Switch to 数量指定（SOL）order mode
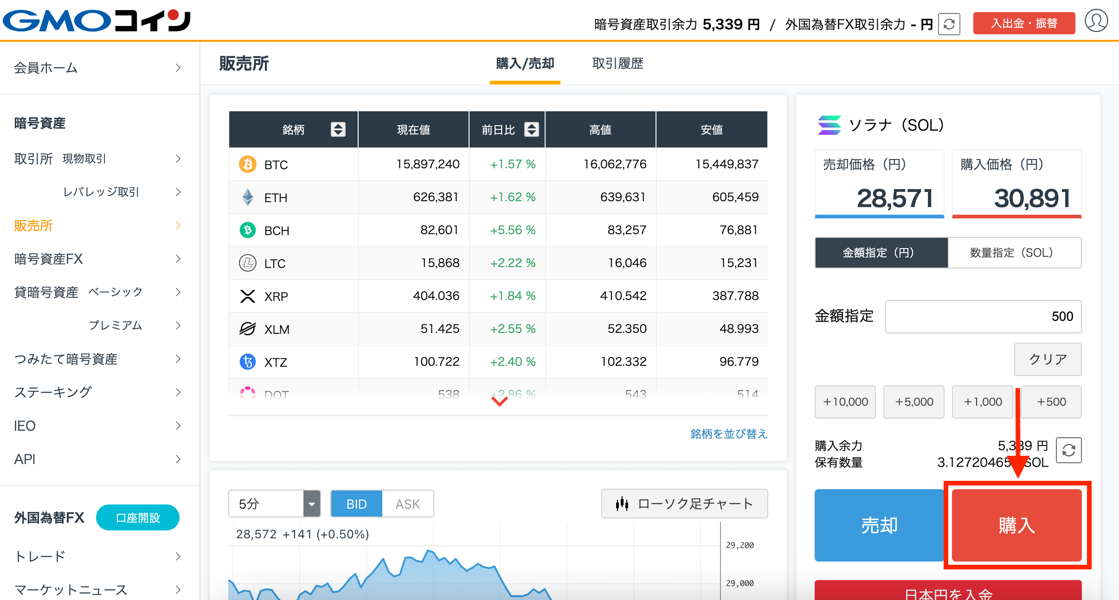This screenshot has height=600, width=1119. click(x=1015, y=253)
